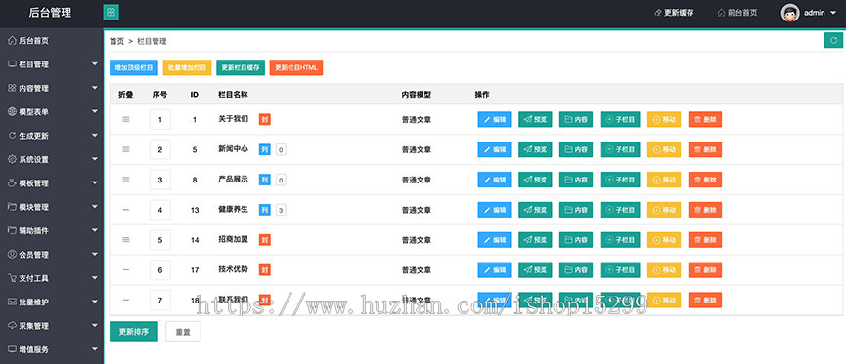
Task: Click the 列 type badge next to 健康养生
Action: (x=264, y=210)
